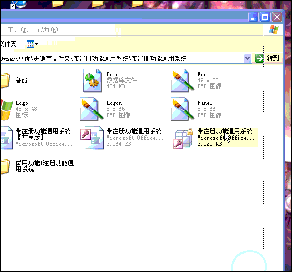This screenshot has width=292, height=272.
Task: Expand the address bar dropdown arrow
Action: [247, 58]
